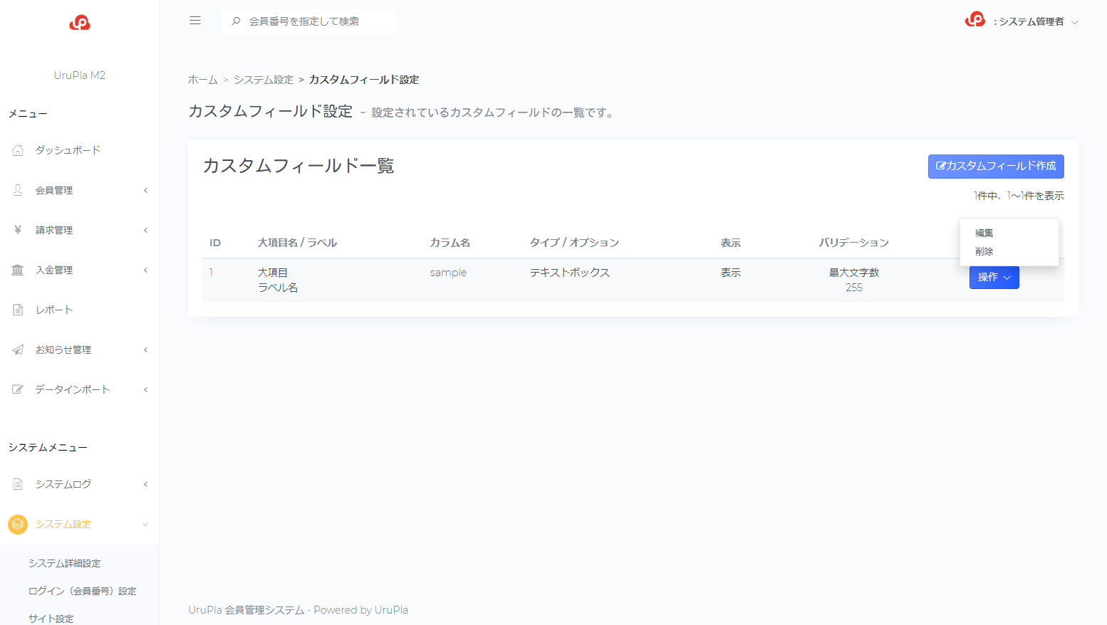Click the データインポート sidebar label
Image resolution: width=1107 pixels, height=625 pixels.
click(73, 389)
